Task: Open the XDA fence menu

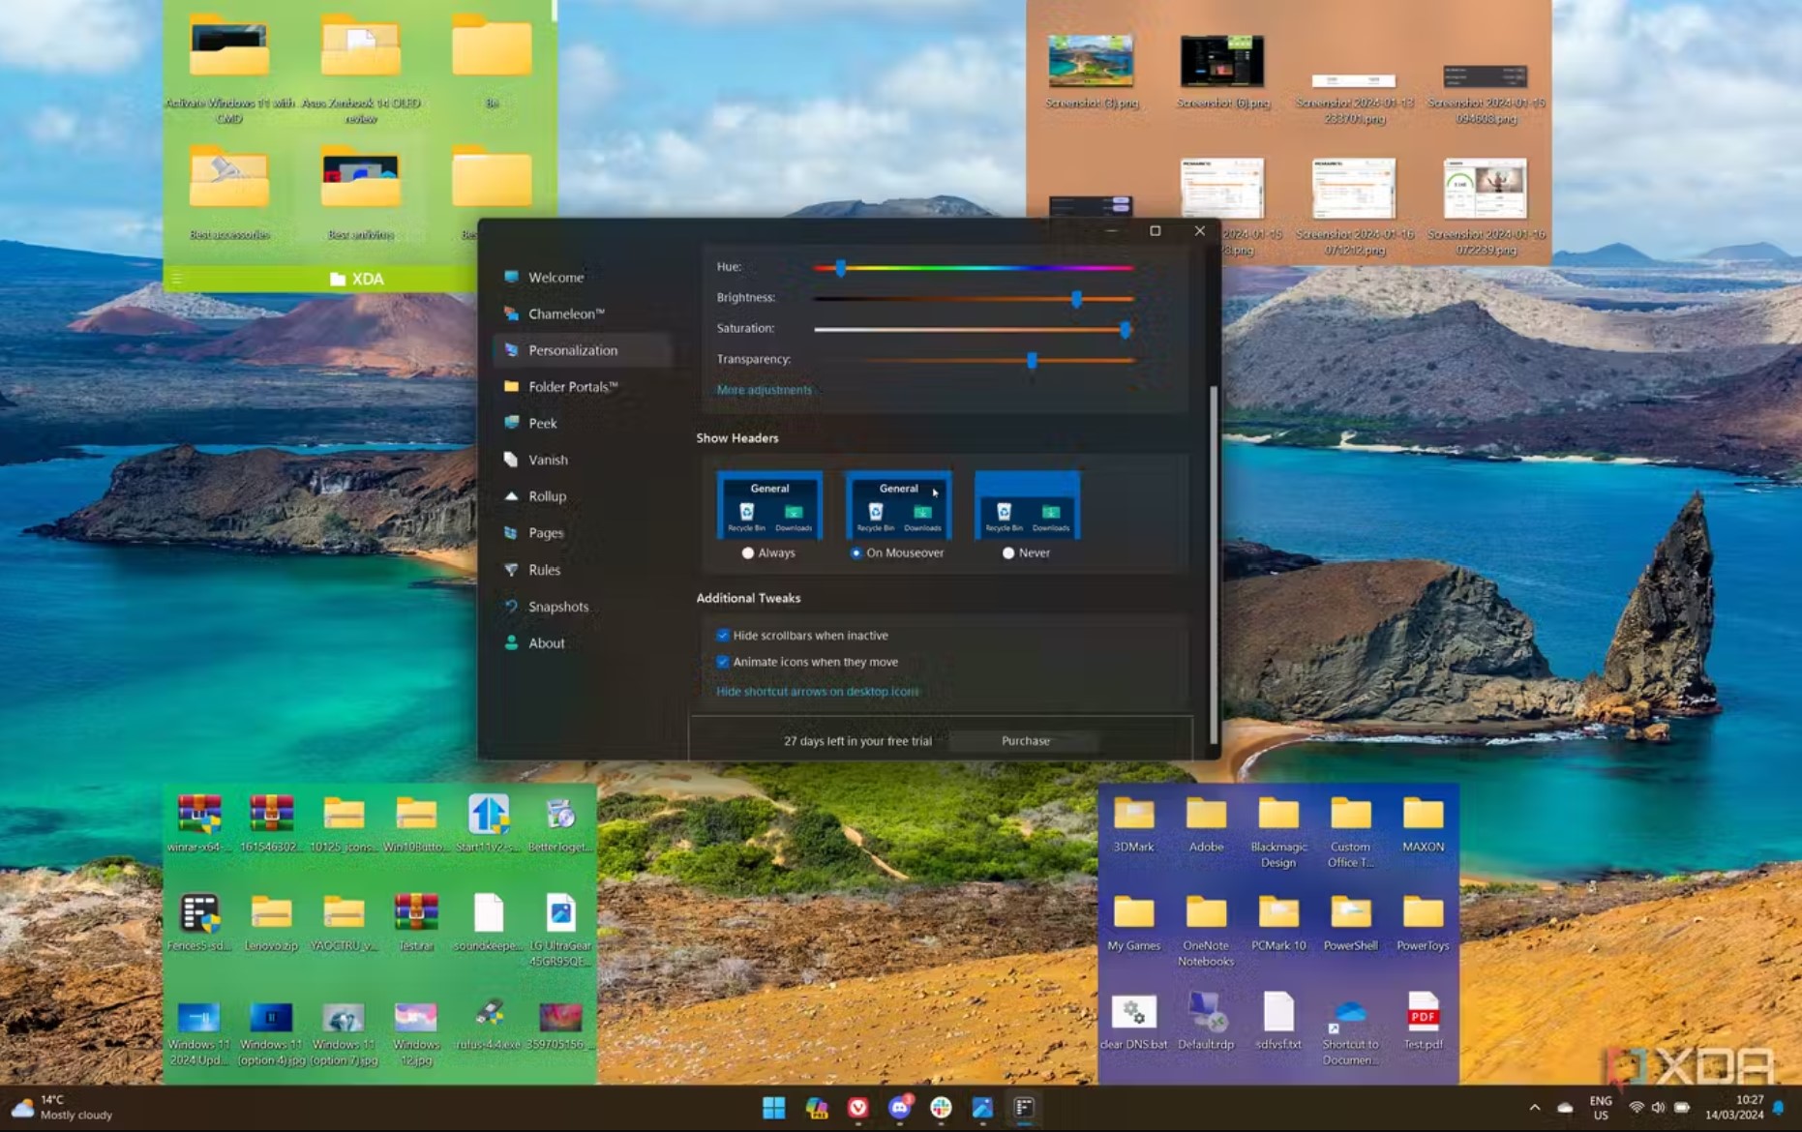Action: point(177,278)
